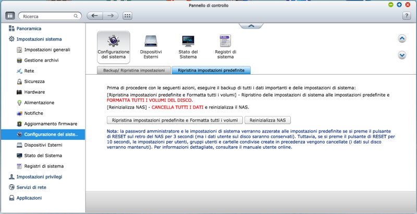Expand Impostazioni privilegi section
This screenshot has height=214, width=417.
pyautogui.click(x=39, y=176)
